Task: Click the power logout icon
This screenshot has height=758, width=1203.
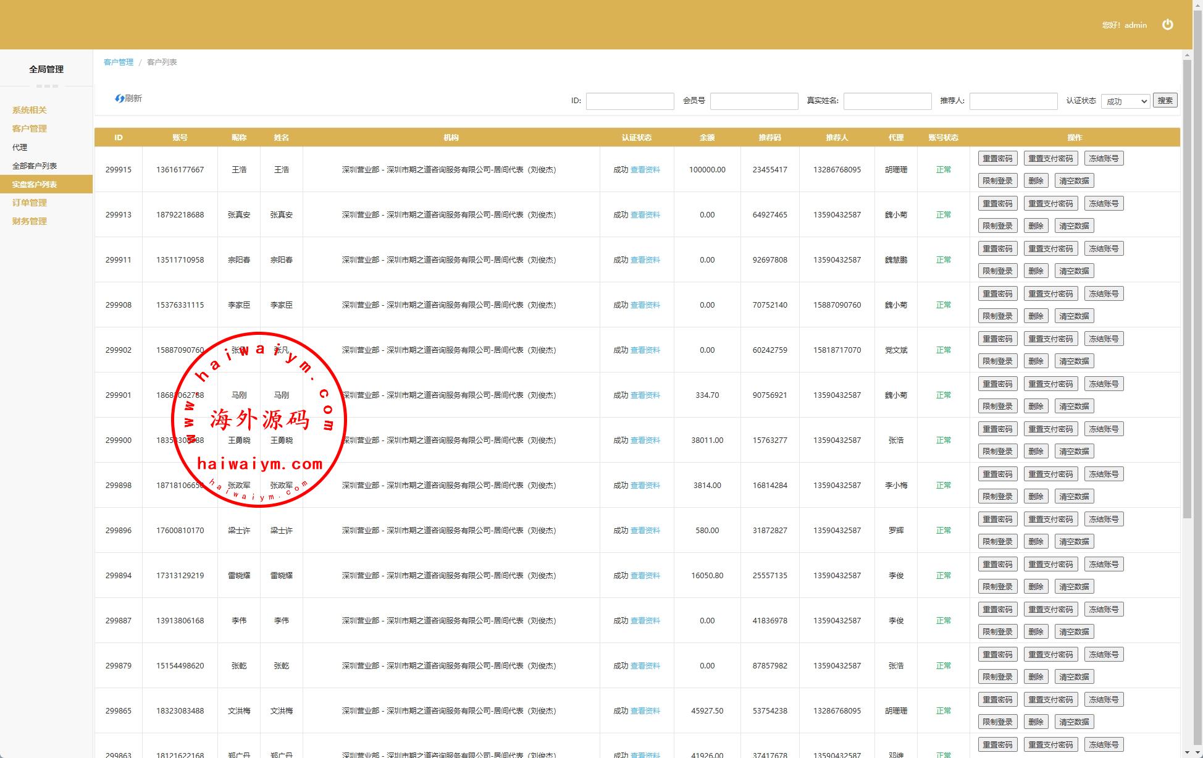Action: tap(1167, 25)
